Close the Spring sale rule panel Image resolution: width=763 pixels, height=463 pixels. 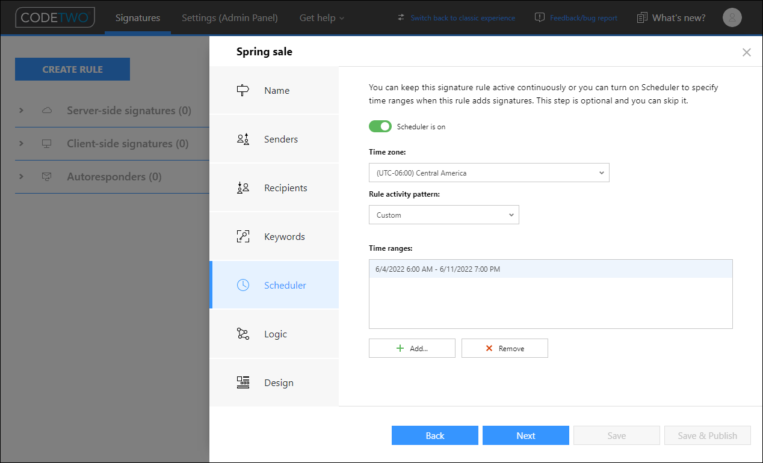coord(747,52)
